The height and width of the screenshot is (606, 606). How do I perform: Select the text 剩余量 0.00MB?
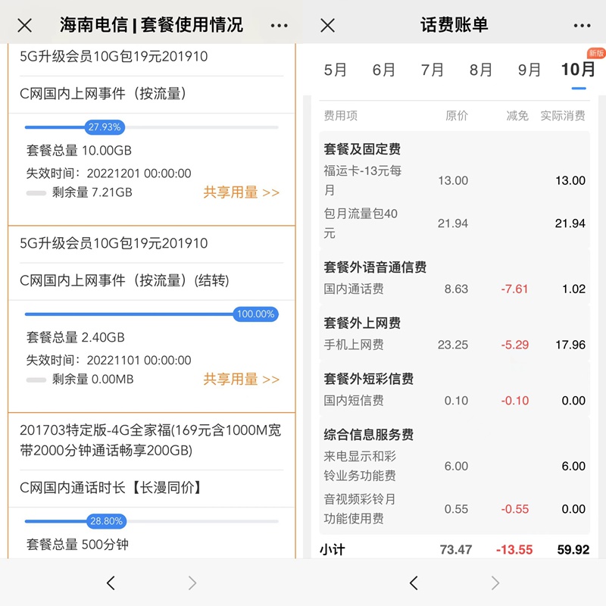(x=92, y=380)
